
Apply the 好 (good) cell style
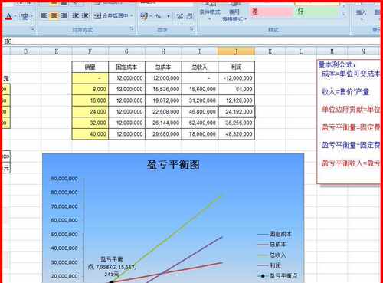(x=316, y=12)
